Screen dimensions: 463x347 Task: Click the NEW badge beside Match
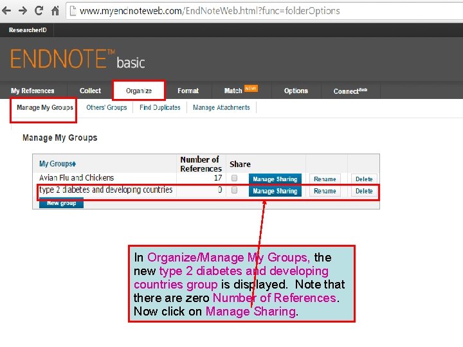click(x=251, y=89)
